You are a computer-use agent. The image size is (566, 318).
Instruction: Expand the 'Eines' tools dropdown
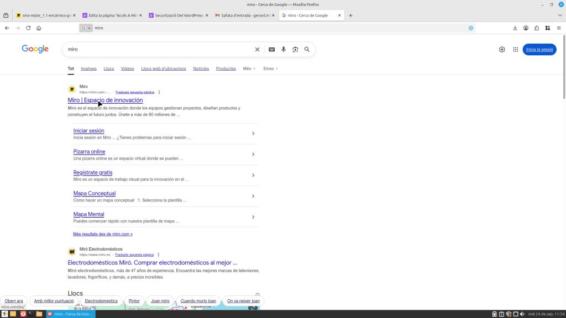tap(270, 68)
